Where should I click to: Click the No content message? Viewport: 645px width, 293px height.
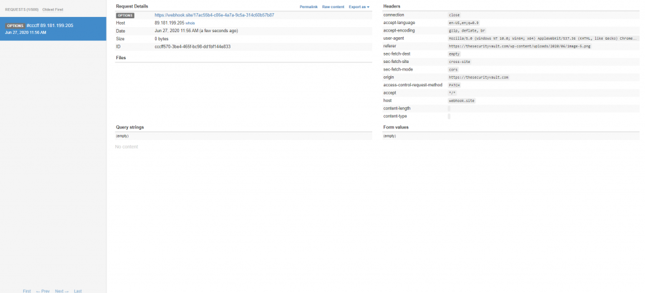click(127, 147)
